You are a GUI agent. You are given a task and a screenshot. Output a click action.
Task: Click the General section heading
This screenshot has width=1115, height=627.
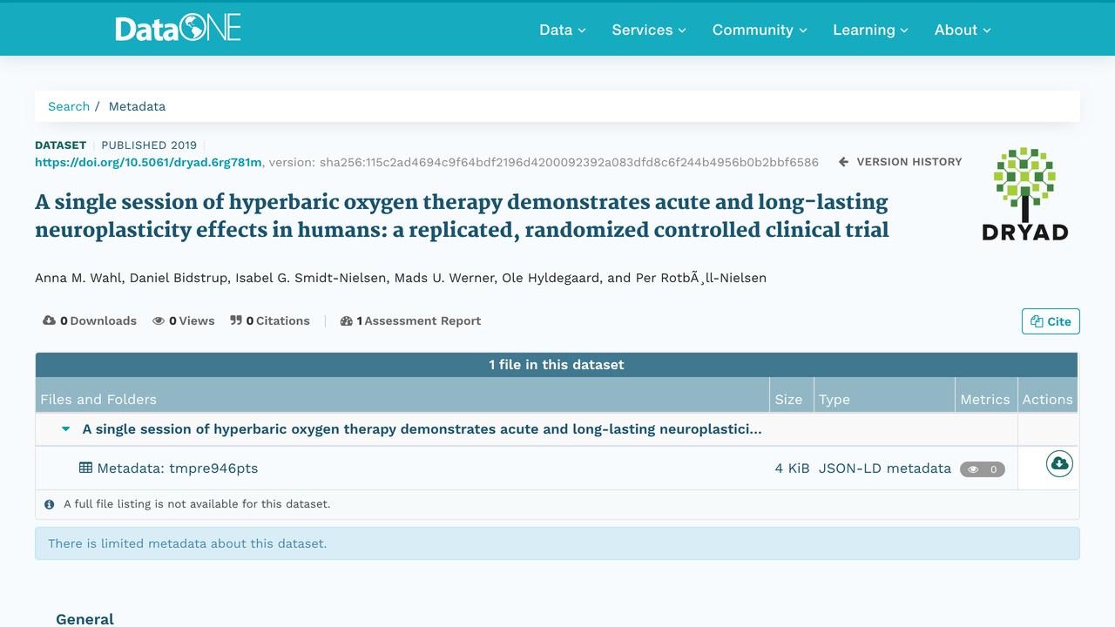[x=84, y=619]
